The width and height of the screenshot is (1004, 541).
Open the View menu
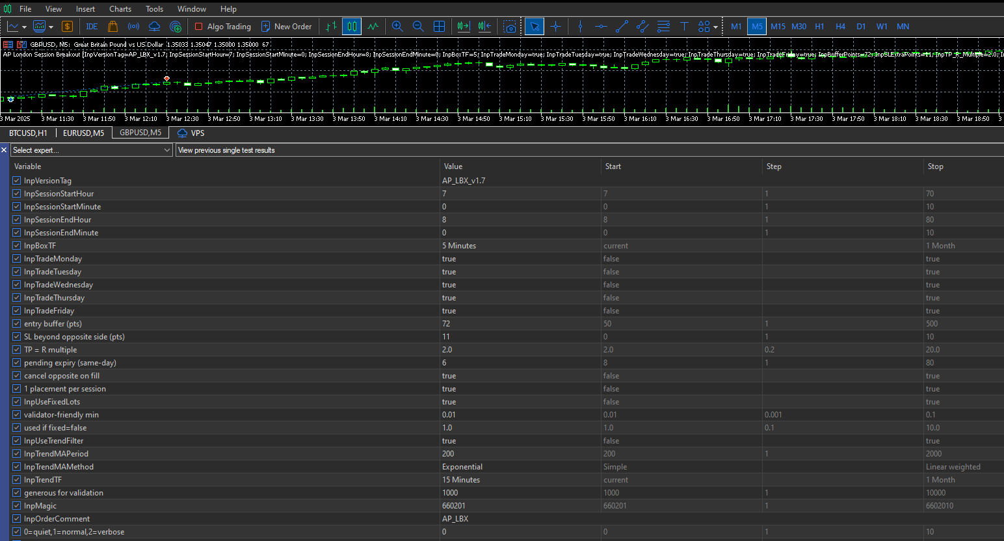point(53,9)
